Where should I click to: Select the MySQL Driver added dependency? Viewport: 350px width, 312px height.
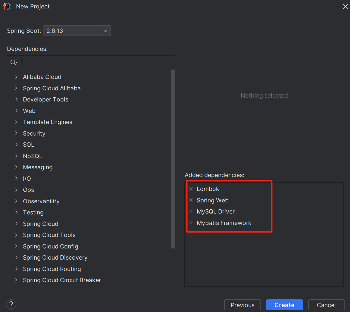216,211
